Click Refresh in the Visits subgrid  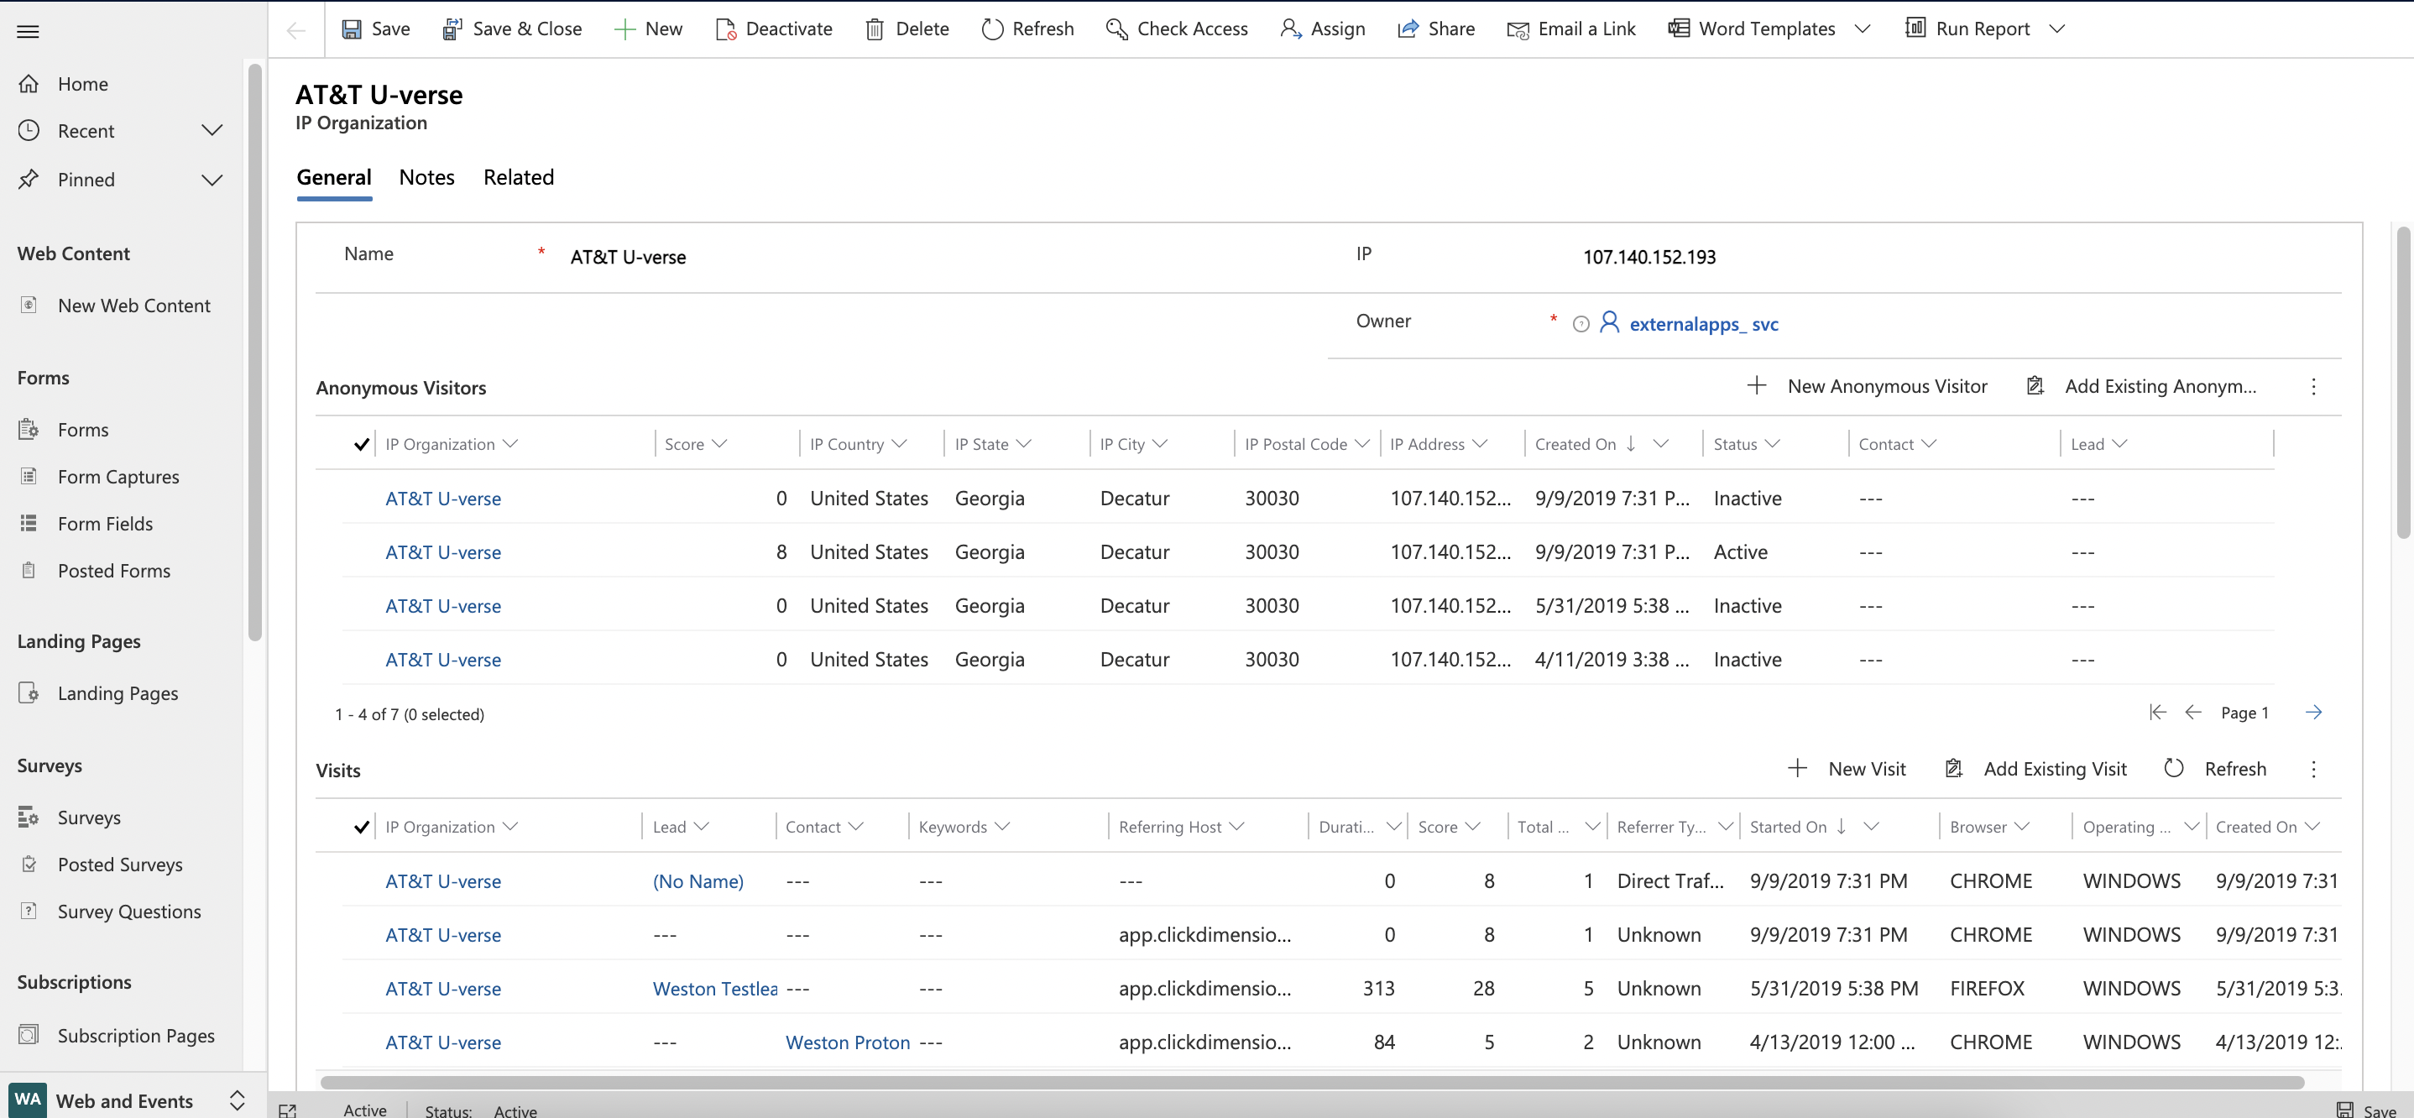2214,769
